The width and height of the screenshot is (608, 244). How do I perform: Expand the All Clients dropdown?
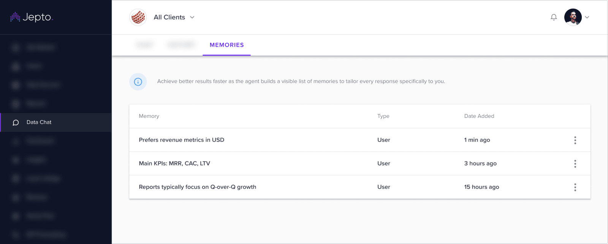click(192, 17)
